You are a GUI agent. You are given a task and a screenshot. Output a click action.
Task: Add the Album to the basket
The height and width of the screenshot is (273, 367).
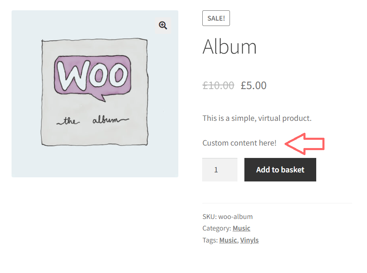[x=280, y=169]
